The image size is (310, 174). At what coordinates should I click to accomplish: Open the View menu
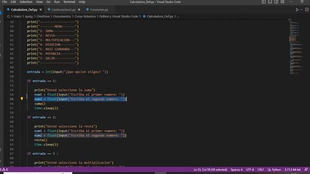pos(39,2)
